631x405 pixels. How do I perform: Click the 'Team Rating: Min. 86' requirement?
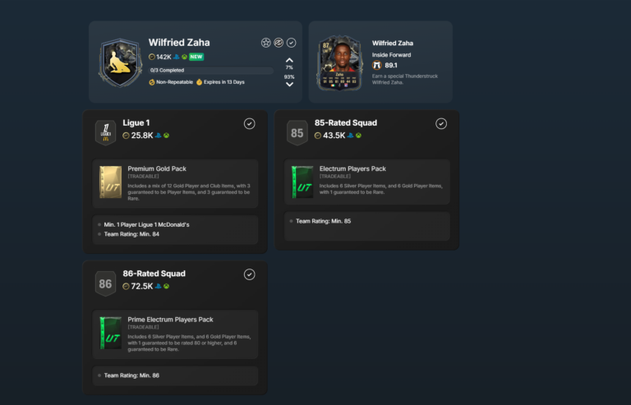coord(131,375)
